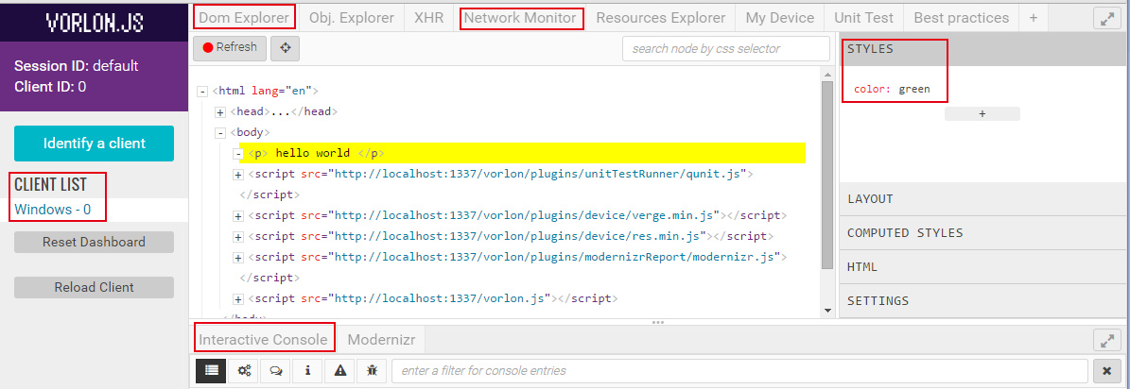
Task: Add a new style with plus button
Action: [982, 113]
